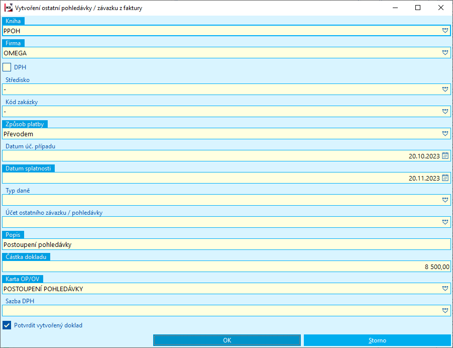Click the Kniha field containing PPOH
This screenshot has height=348, width=453.
click(226, 31)
